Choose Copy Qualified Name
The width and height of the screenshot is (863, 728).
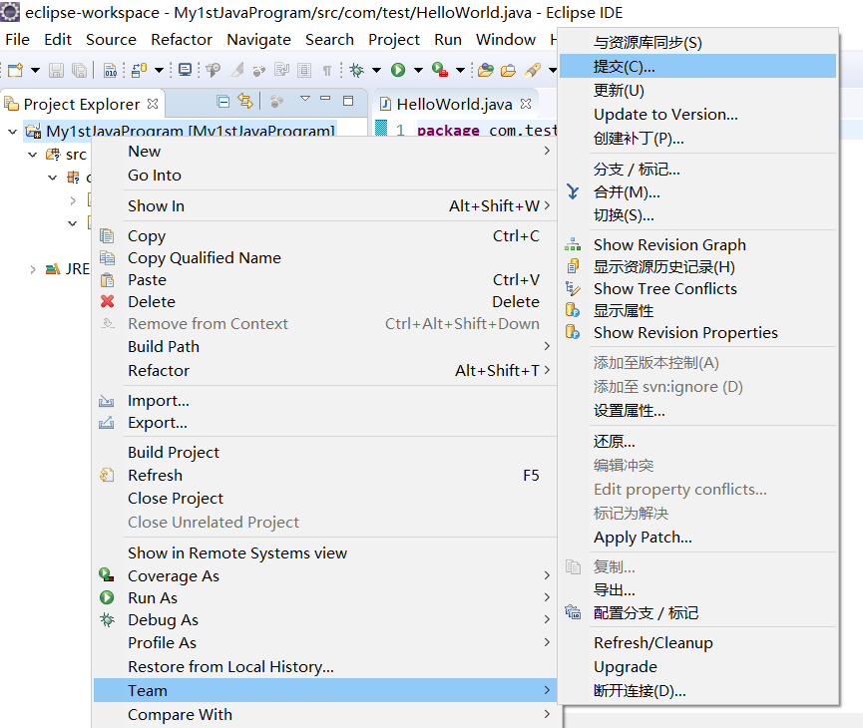(x=324, y=258)
